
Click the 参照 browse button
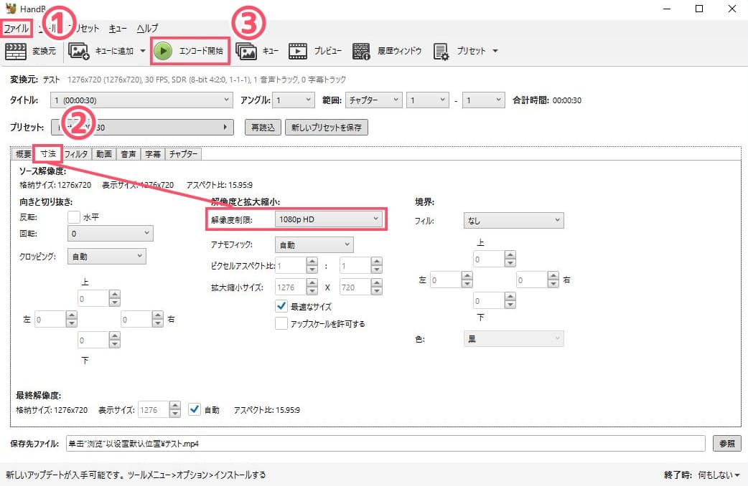click(x=726, y=444)
